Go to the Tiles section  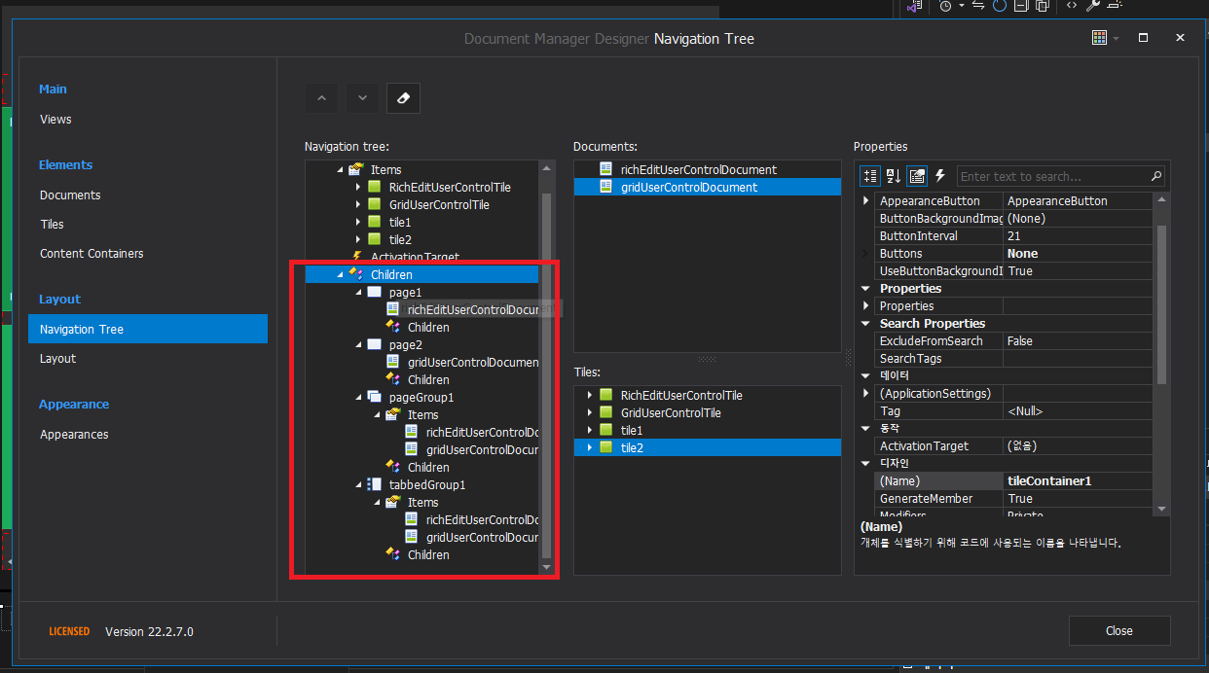52,224
